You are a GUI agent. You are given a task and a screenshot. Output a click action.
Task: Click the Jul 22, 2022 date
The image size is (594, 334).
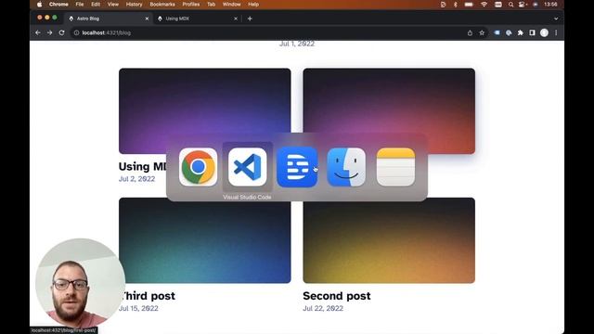(323, 308)
